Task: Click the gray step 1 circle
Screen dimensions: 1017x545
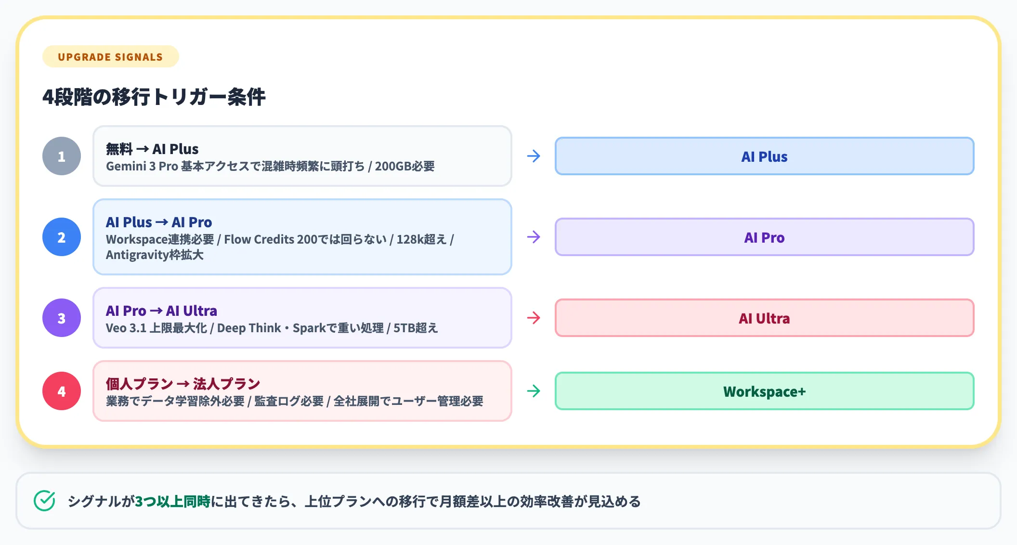Action: point(62,156)
